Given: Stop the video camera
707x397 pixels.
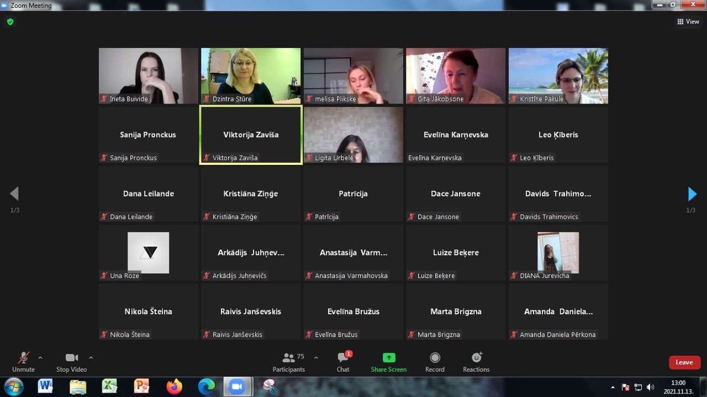Looking at the screenshot, I should click(x=71, y=362).
